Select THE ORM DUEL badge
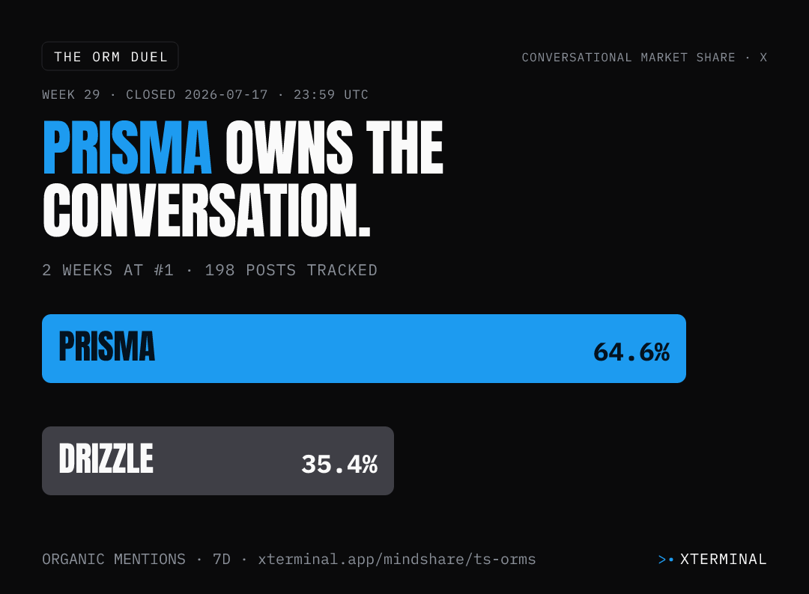809x594 pixels. 110,56
